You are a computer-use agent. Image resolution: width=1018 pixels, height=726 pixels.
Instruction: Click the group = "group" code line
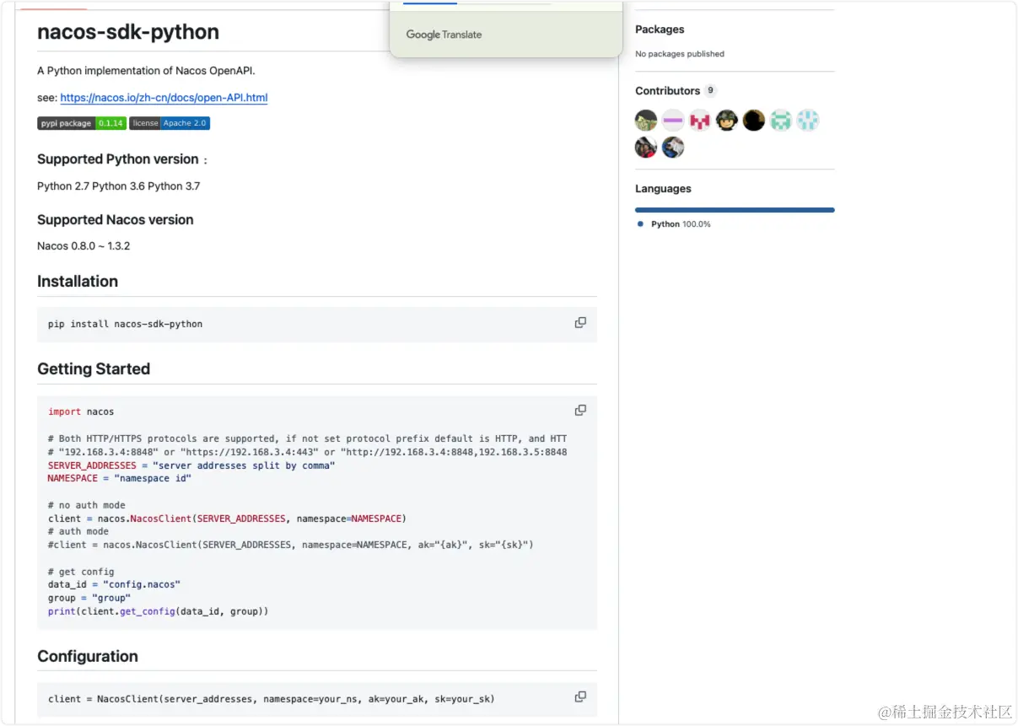[x=89, y=598]
